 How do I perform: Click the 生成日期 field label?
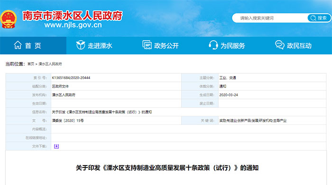pyautogui.click(x=207, y=95)
